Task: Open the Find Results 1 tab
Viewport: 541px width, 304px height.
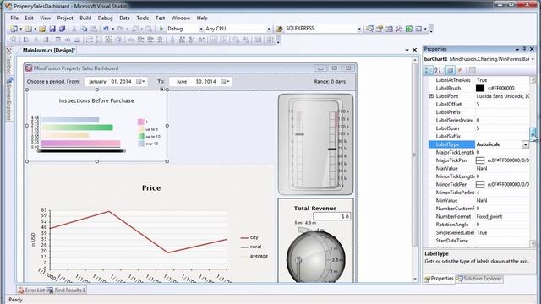Action: pos(66,290)
